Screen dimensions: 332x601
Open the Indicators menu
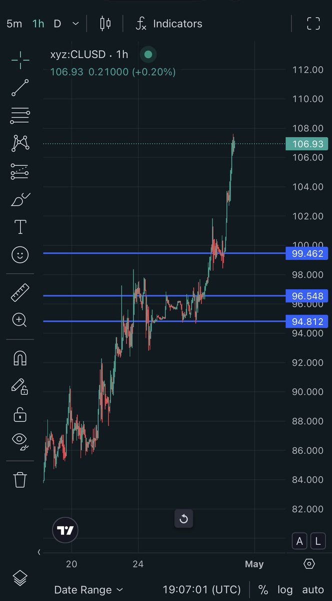[x=169, y=24]
